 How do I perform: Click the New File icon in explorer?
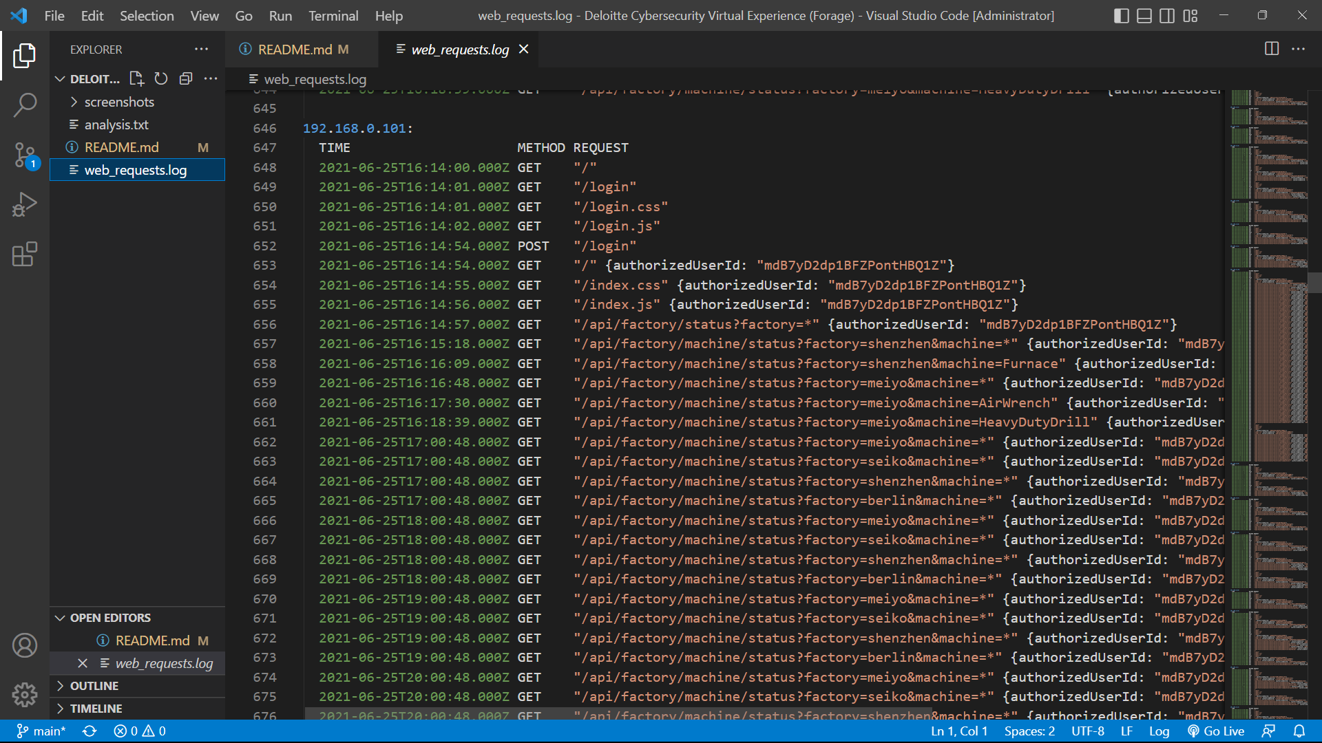(x=136, y=78)
